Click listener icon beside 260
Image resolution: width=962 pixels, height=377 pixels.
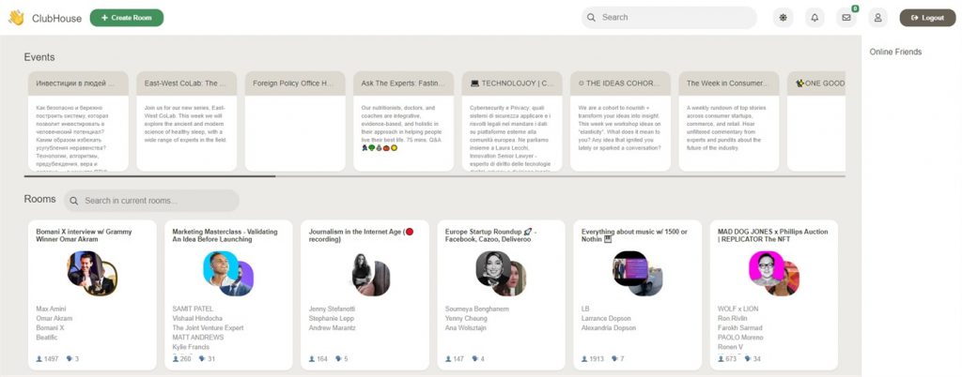pyautogui.click(x=176, y=358)
